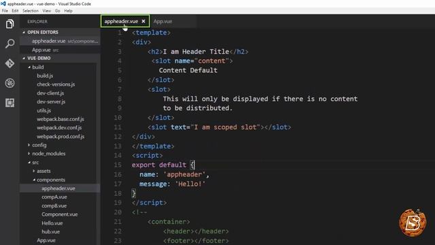Open the Explorer view in activity bar
The image size is (435, 245).
(x=10, y=24)
